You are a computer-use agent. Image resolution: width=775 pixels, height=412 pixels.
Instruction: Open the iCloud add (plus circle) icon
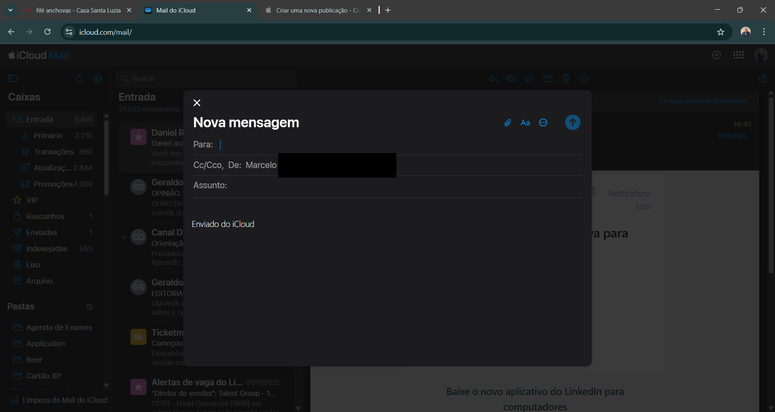(716, 55)
